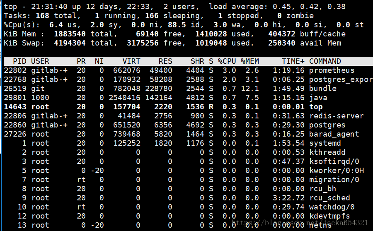Select the systemd command name
The width and height of the screenshot is (373, 231).
point(325,143)
